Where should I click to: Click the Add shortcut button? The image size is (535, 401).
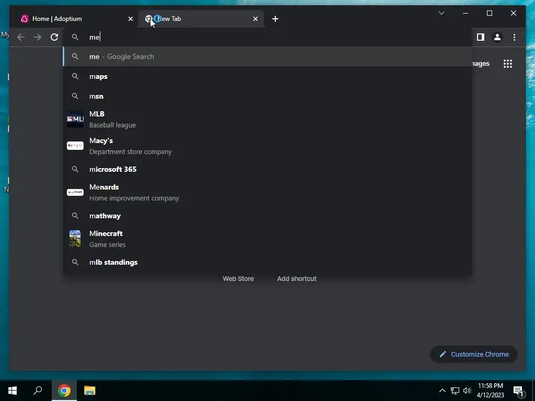pyautogui.click(x=297, y=279)
